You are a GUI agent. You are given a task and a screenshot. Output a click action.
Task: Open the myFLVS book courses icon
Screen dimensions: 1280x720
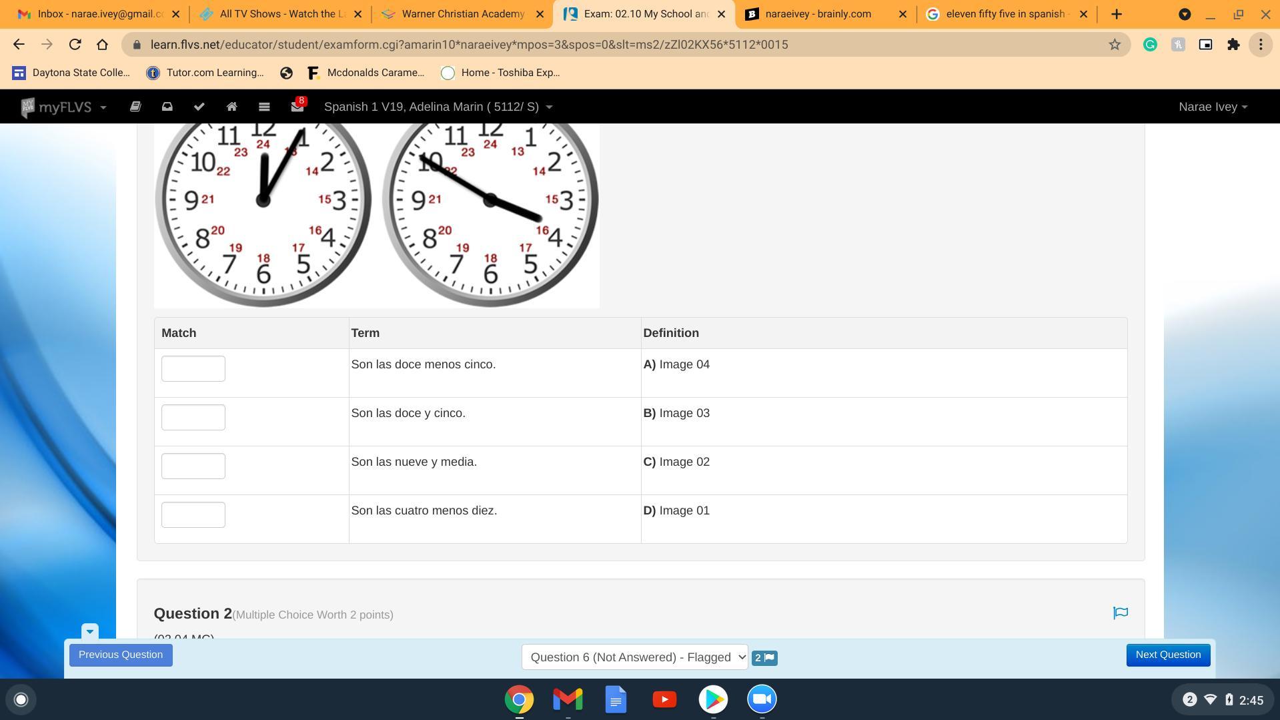135,107
